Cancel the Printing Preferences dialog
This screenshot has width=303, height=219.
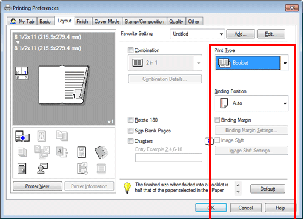[245, 208]
